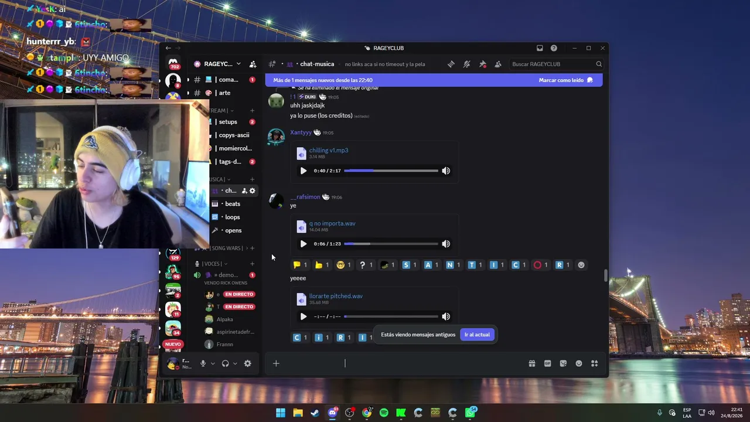
Task: Open Steam from the taskbar
Action: [315, 413]
